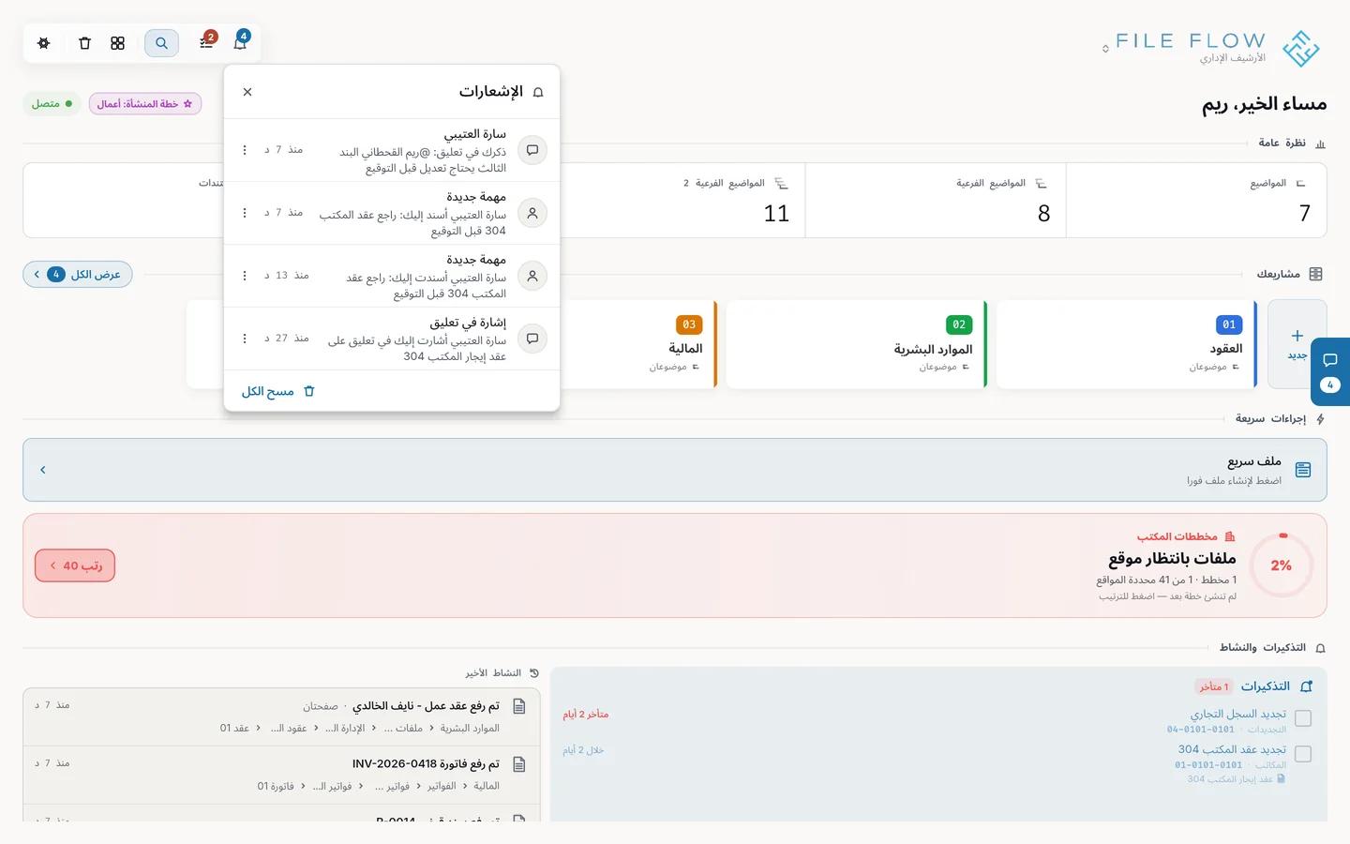Open options menu for the 13-minute-old مهمة جديدة notification
This screenshot has width=1350, height=844.
[245, 276]
